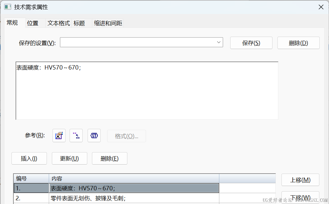Viewport: 329px width, 204px height.
Task: Click the 编号 column header
Action: pyautogui.click(x=31, y=179)
